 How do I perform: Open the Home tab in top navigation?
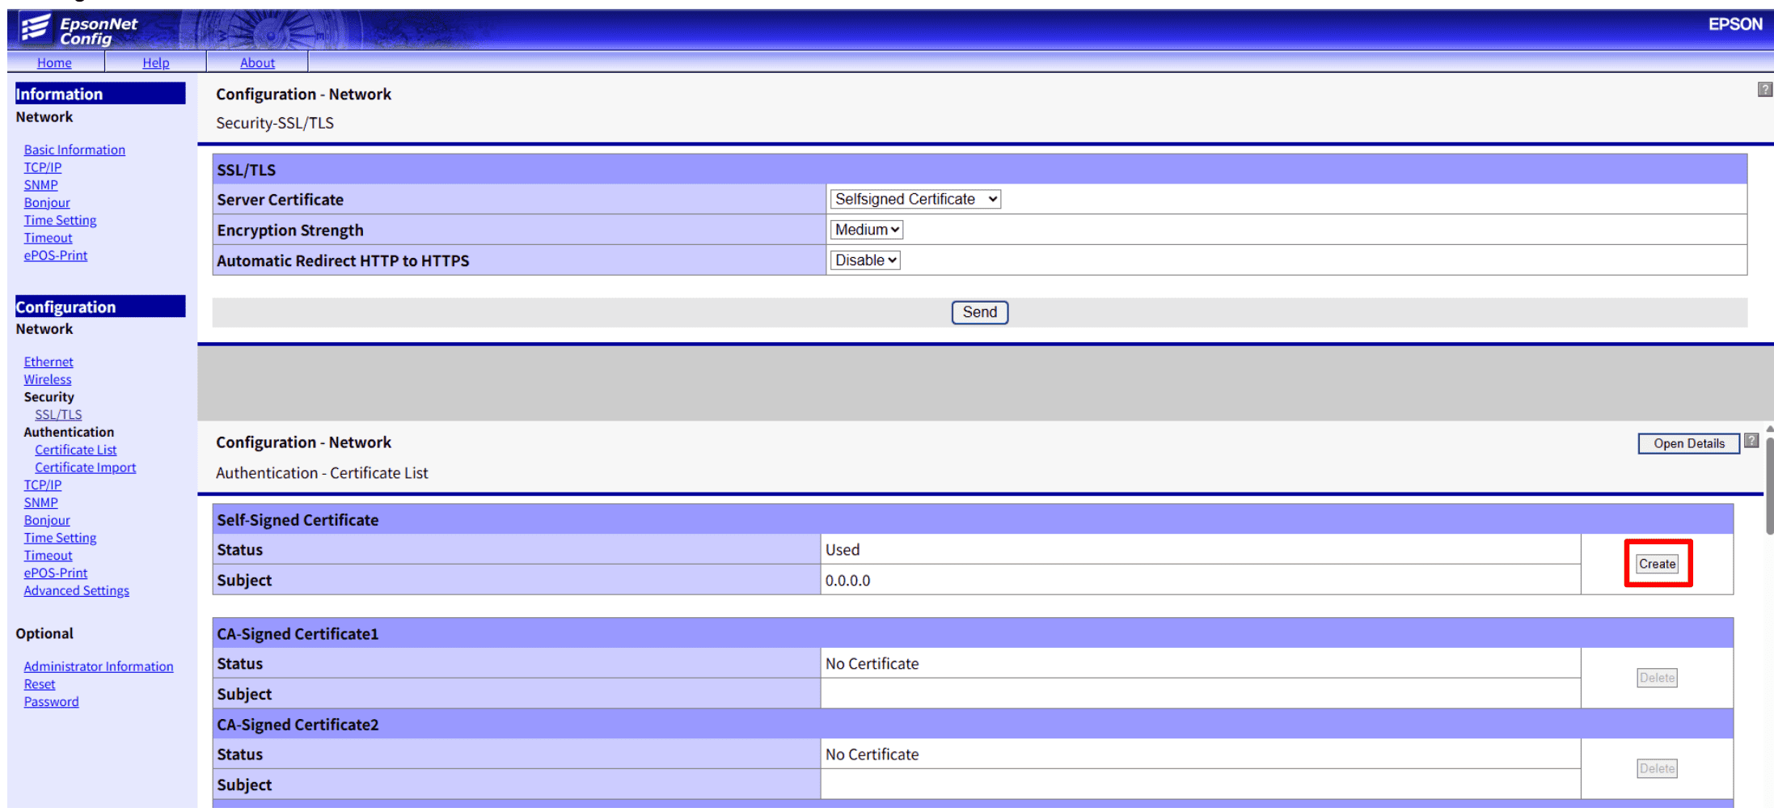(x=54, y=62)
